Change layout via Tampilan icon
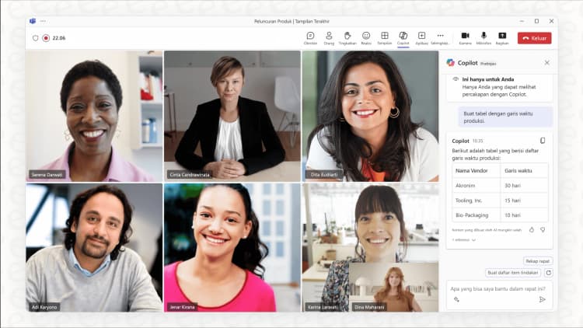Viewport: 583px width, 328px height. pos(385,38)
